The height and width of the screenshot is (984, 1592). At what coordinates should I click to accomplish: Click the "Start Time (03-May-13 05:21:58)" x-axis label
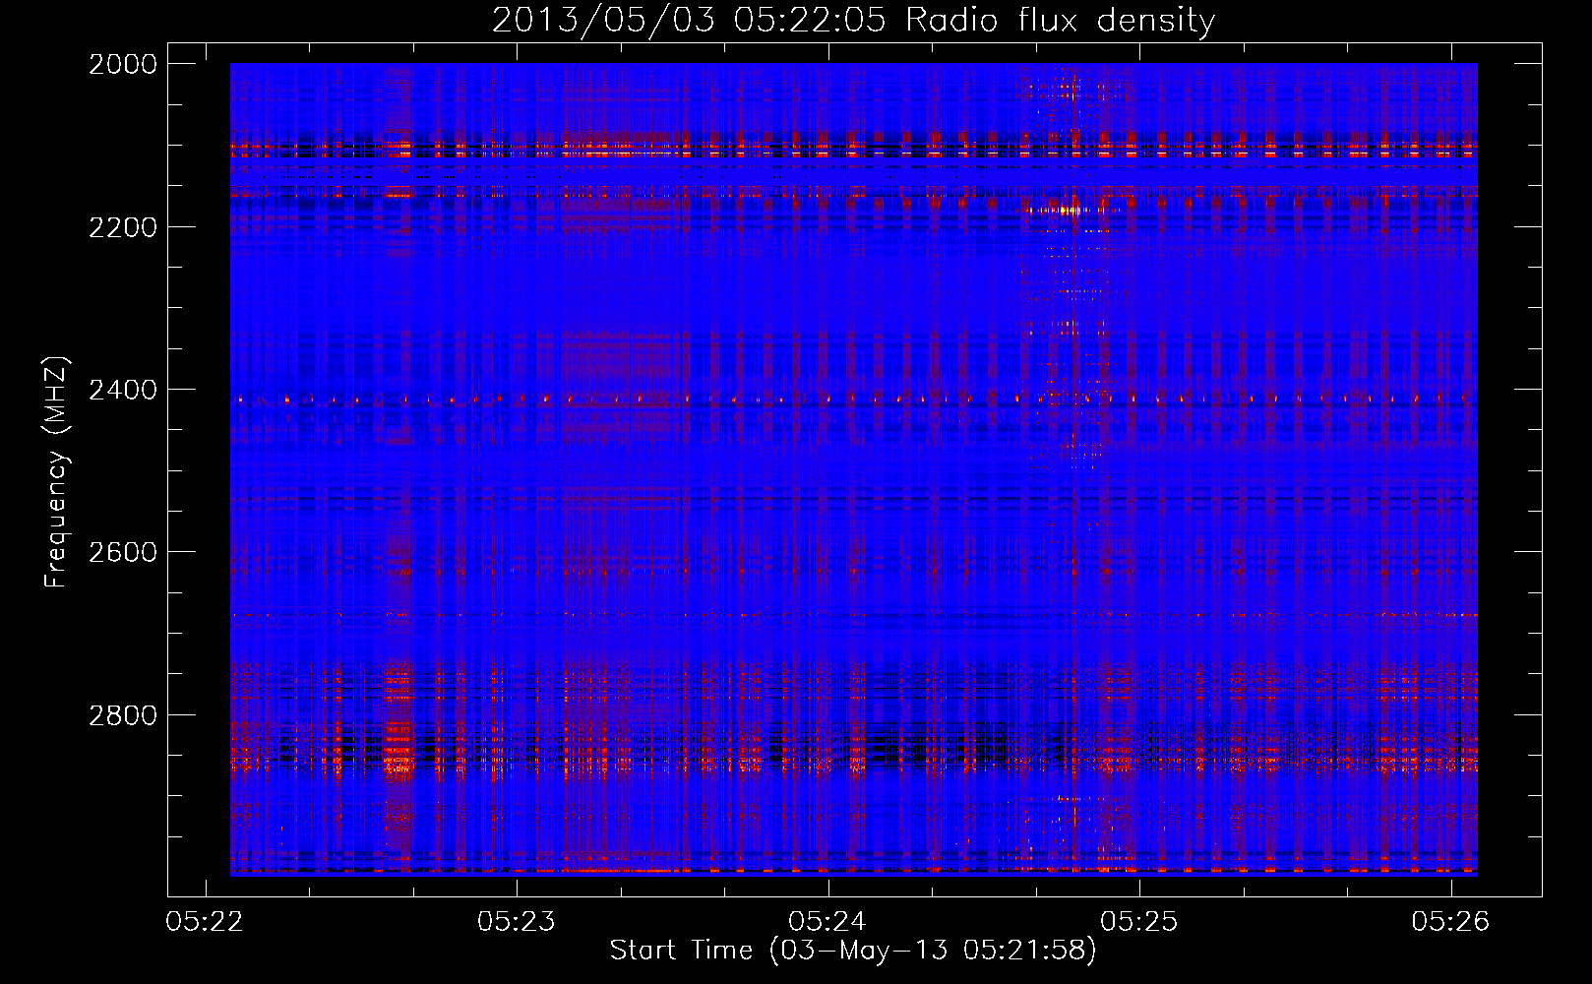[x=853, y=950]
